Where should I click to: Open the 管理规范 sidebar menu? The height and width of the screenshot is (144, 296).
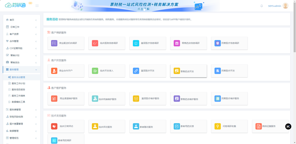click(21, 138)
